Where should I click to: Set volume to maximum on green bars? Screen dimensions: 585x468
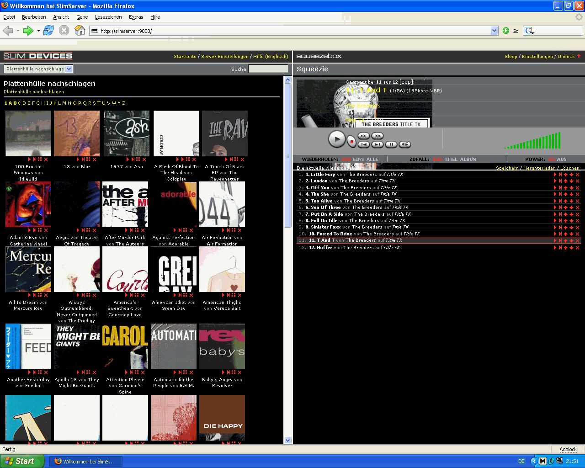click(559, 141)
